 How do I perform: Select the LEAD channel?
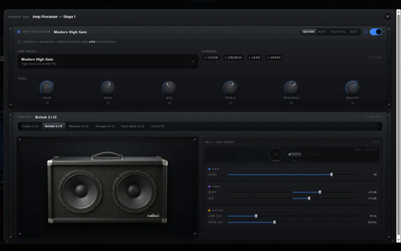(254, 57)
